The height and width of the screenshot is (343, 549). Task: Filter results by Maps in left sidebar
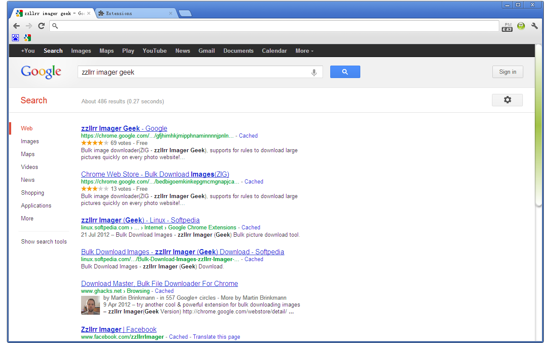pos(28,154)
